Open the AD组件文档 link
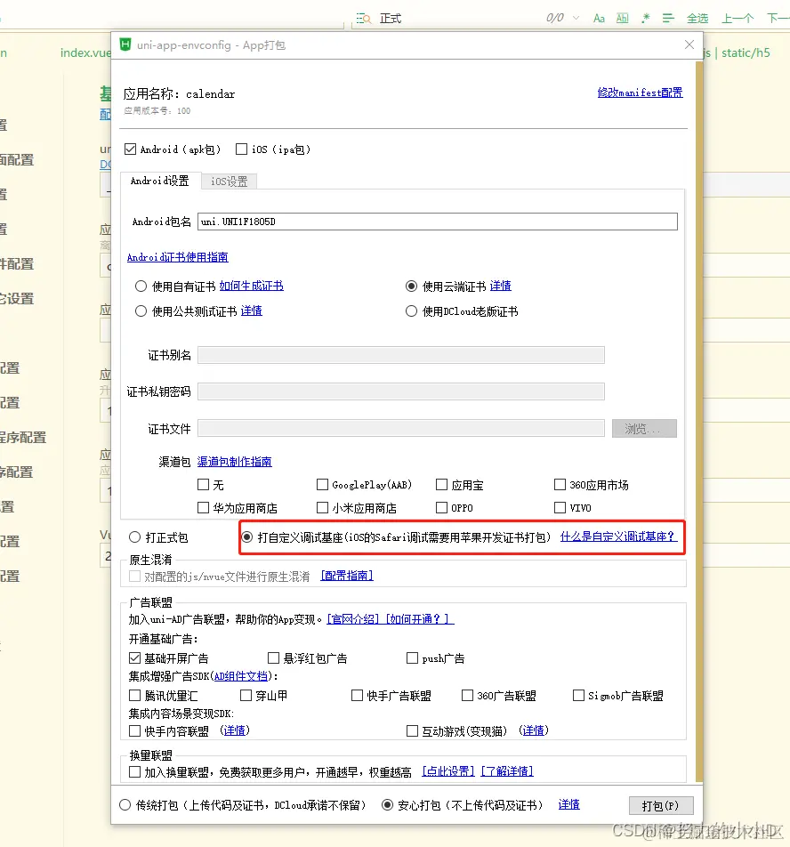Screen dimensions: 790x847 241,676
